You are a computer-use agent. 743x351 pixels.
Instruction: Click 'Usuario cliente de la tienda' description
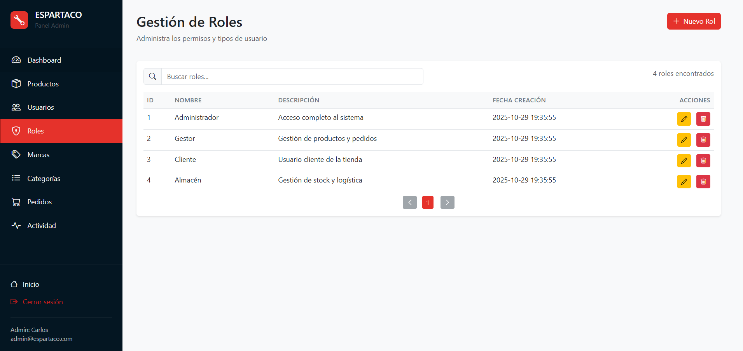coord(320,160)
